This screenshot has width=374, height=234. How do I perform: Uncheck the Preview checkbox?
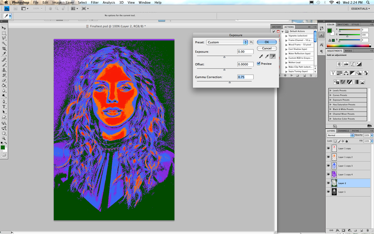tap(258, 64)
